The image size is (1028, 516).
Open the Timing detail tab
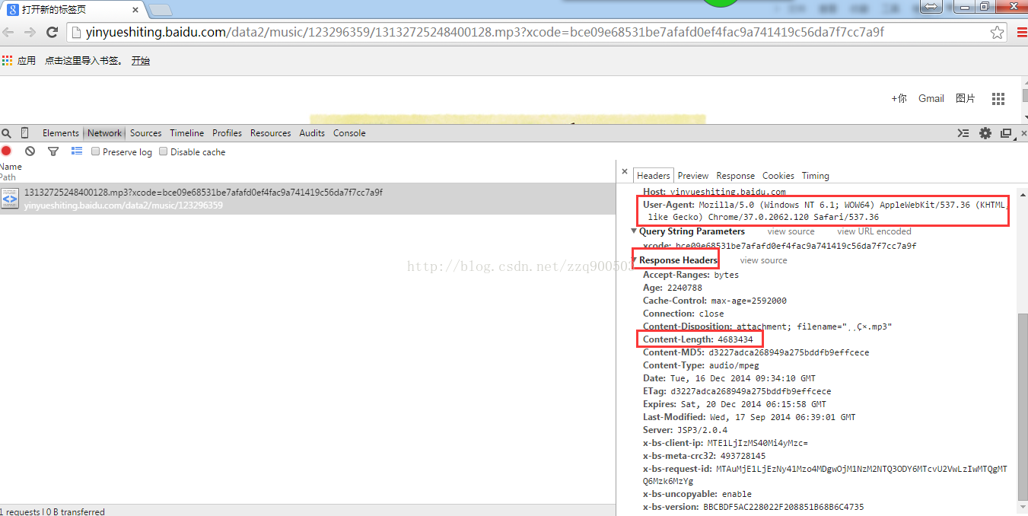tap(815, 176)
